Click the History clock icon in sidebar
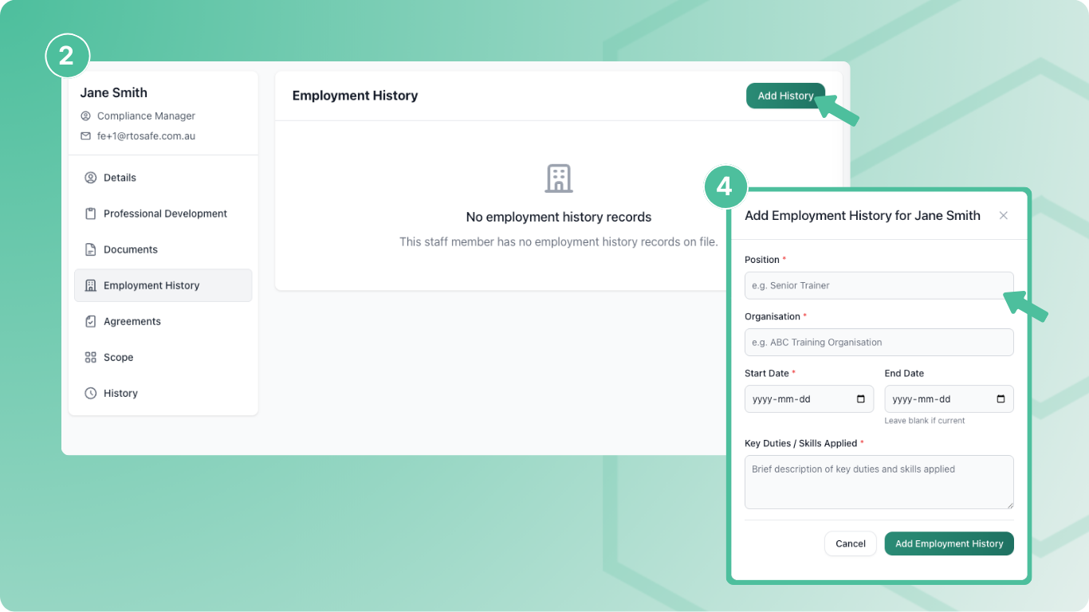1089x612 pixels. click(x=90, y=392)
